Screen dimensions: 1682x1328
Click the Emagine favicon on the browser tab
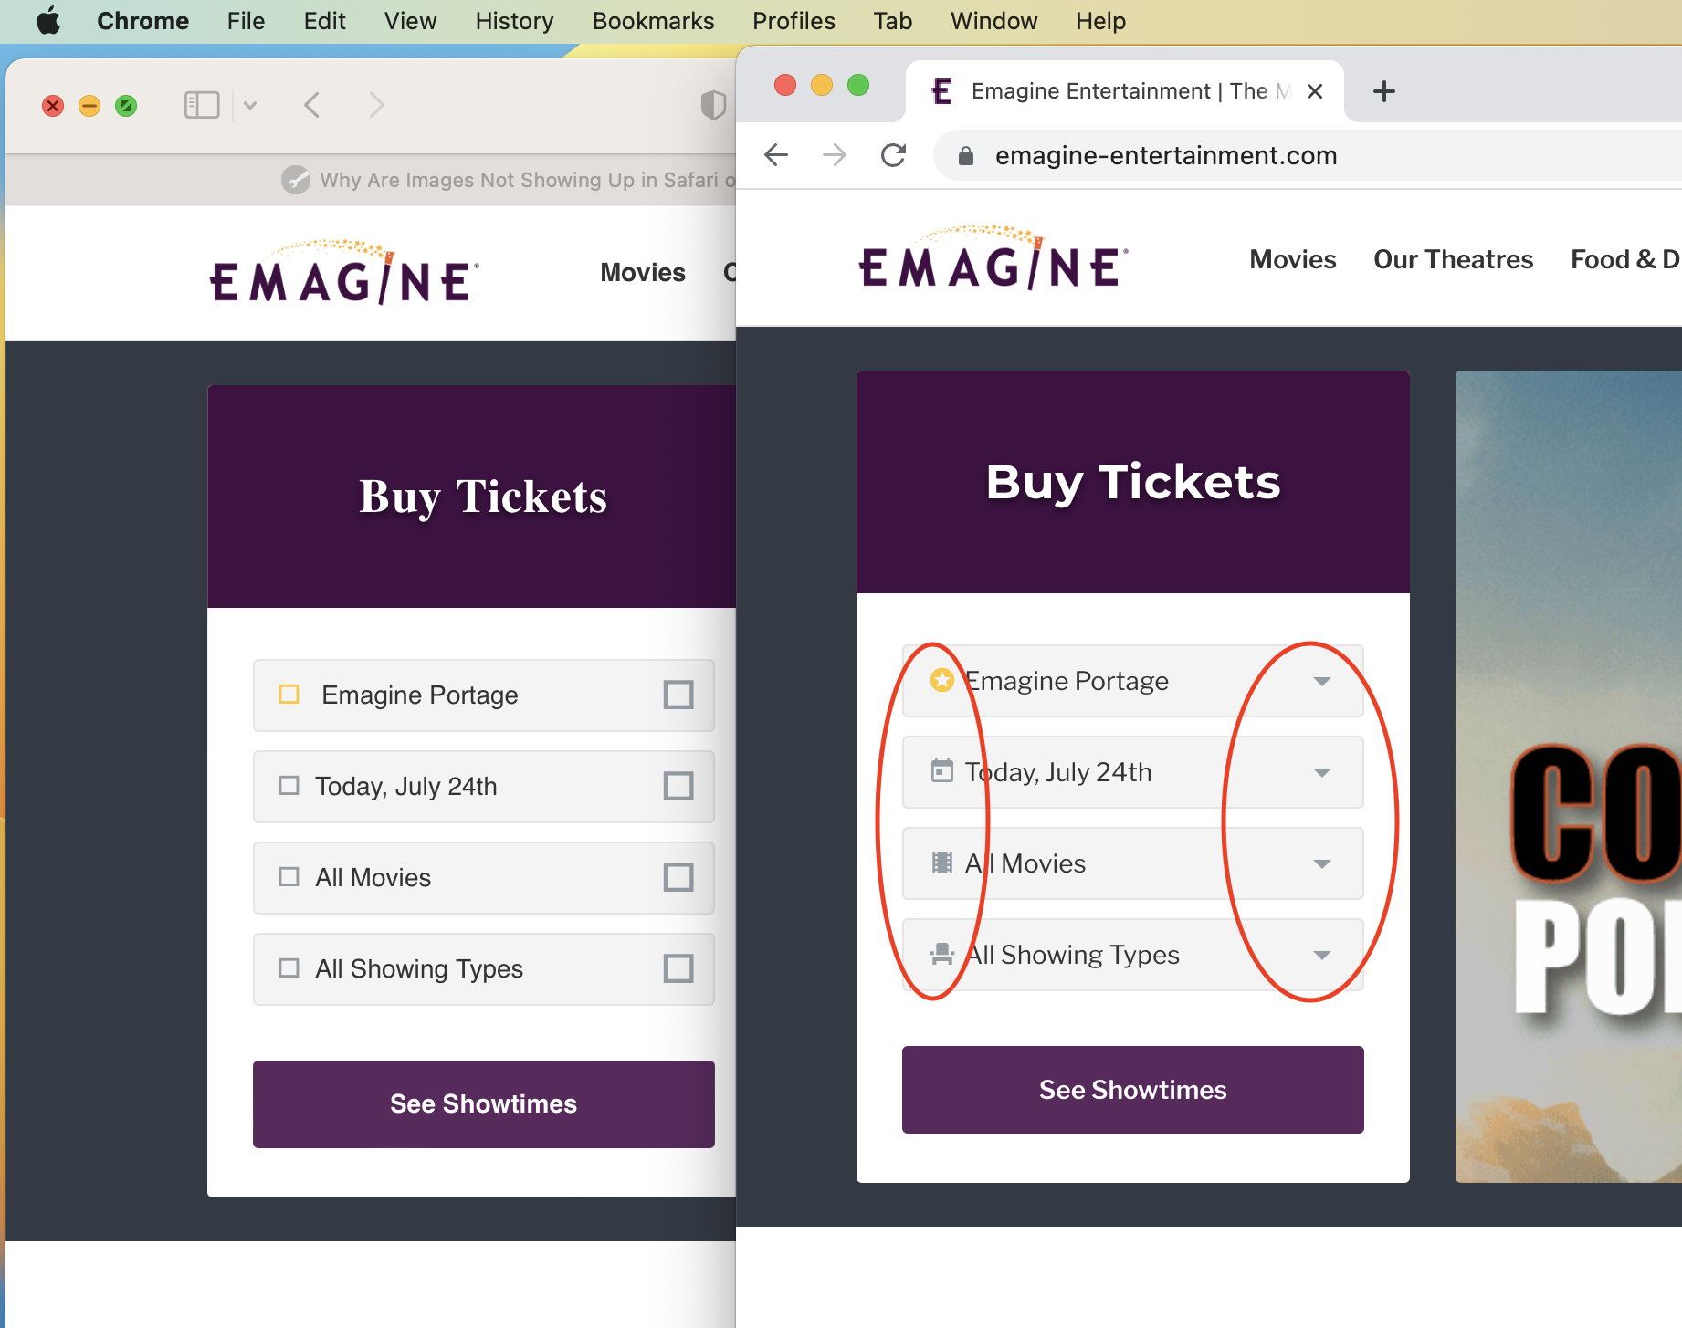pyautogui.click(x=941, y=90)
